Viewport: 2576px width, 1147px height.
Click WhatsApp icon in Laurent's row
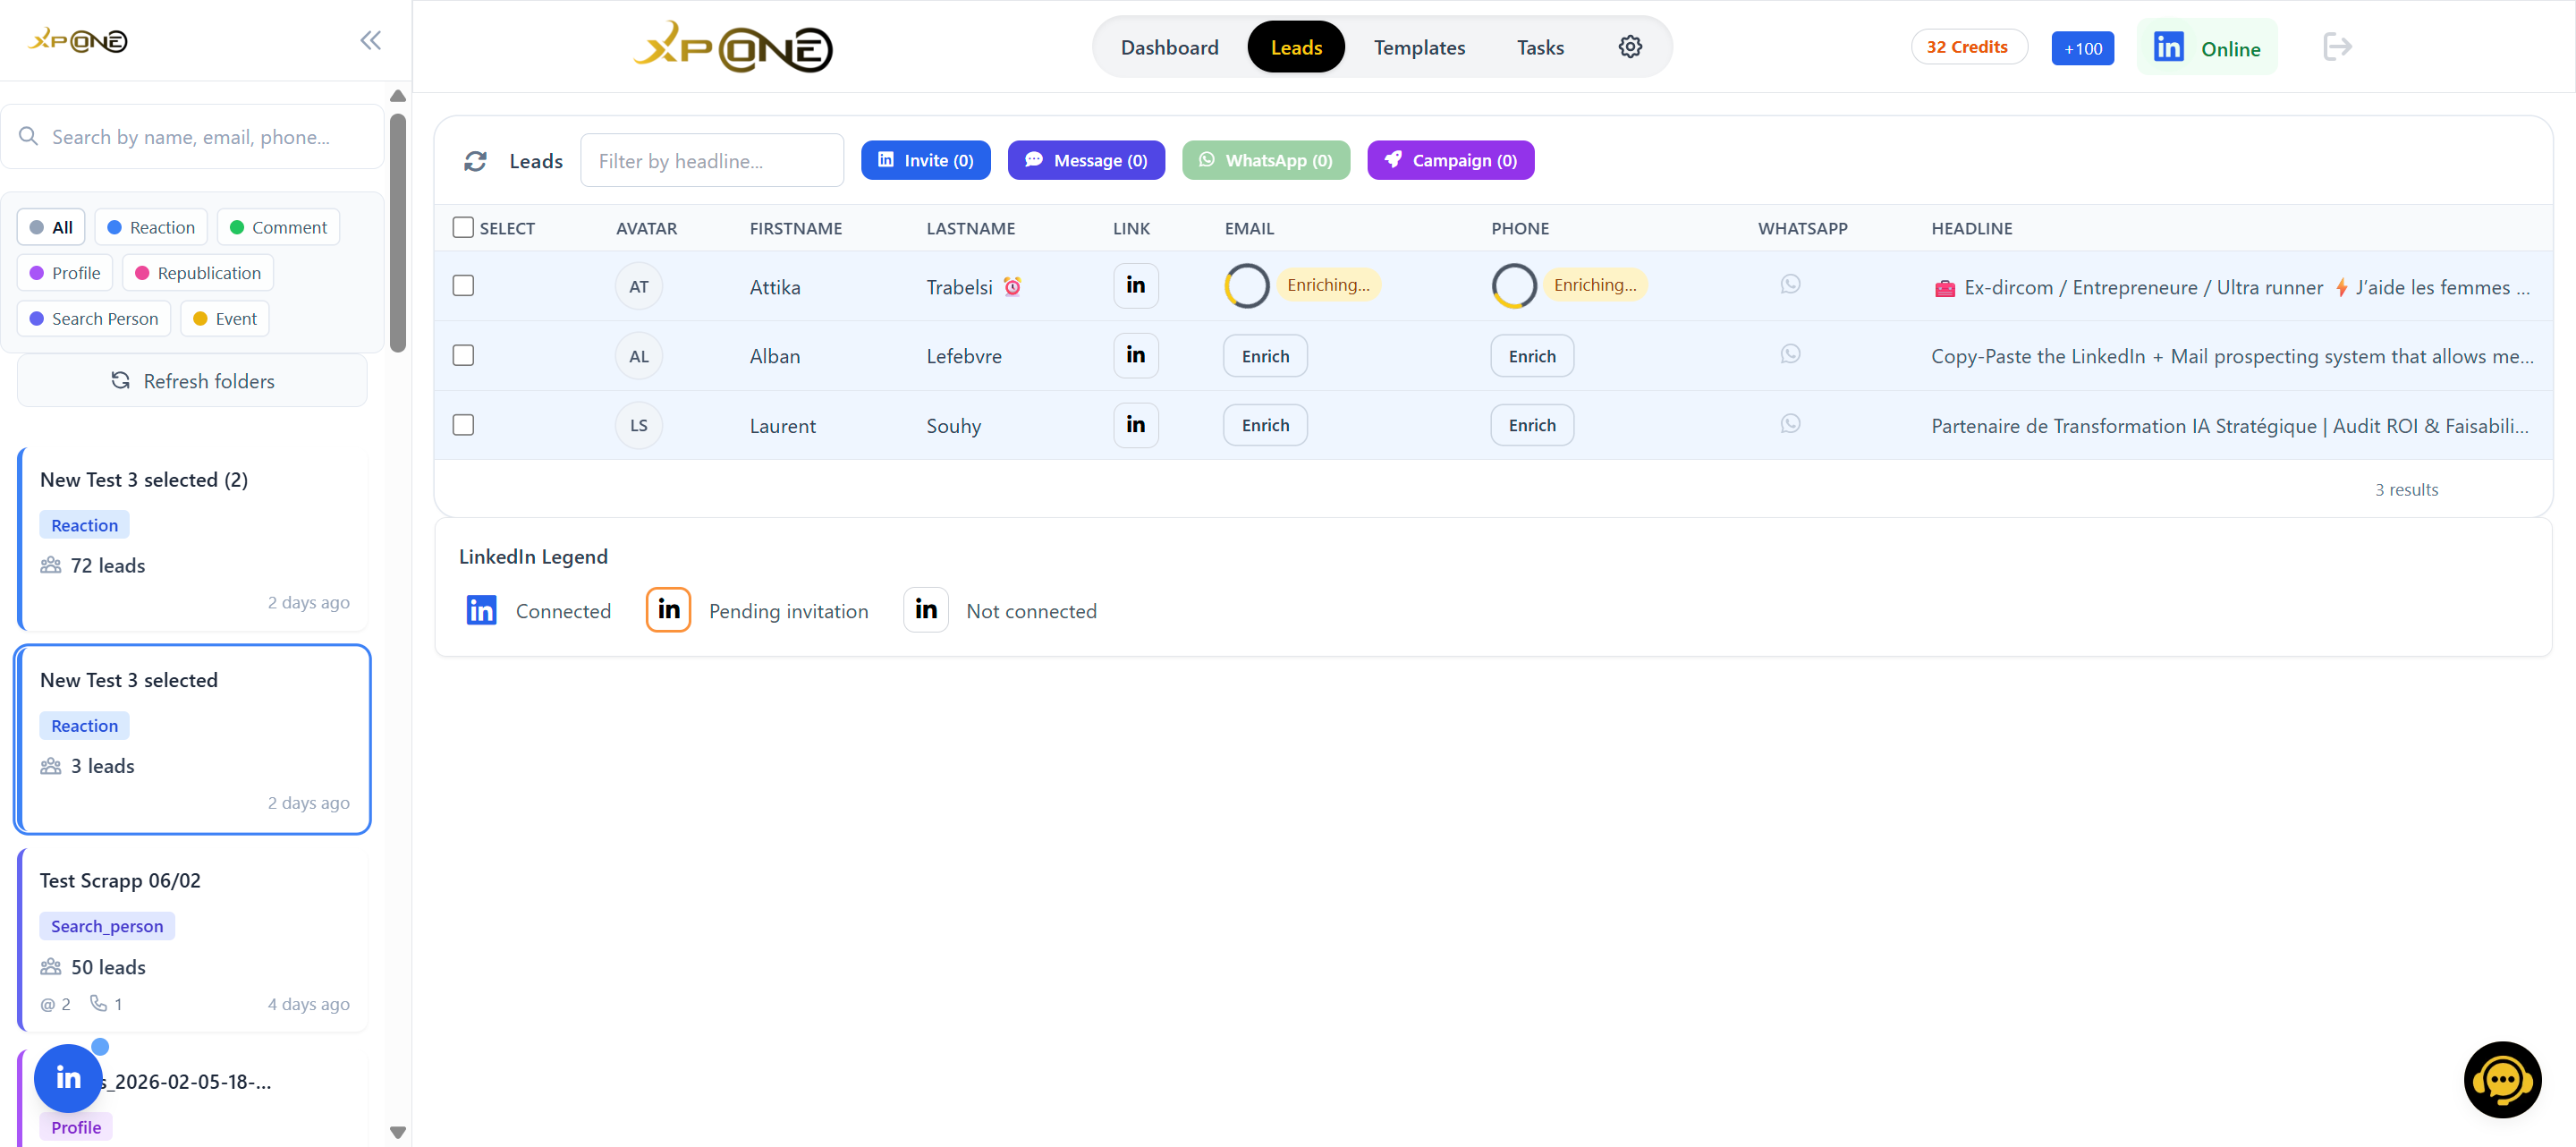(x=1790, y=424)
